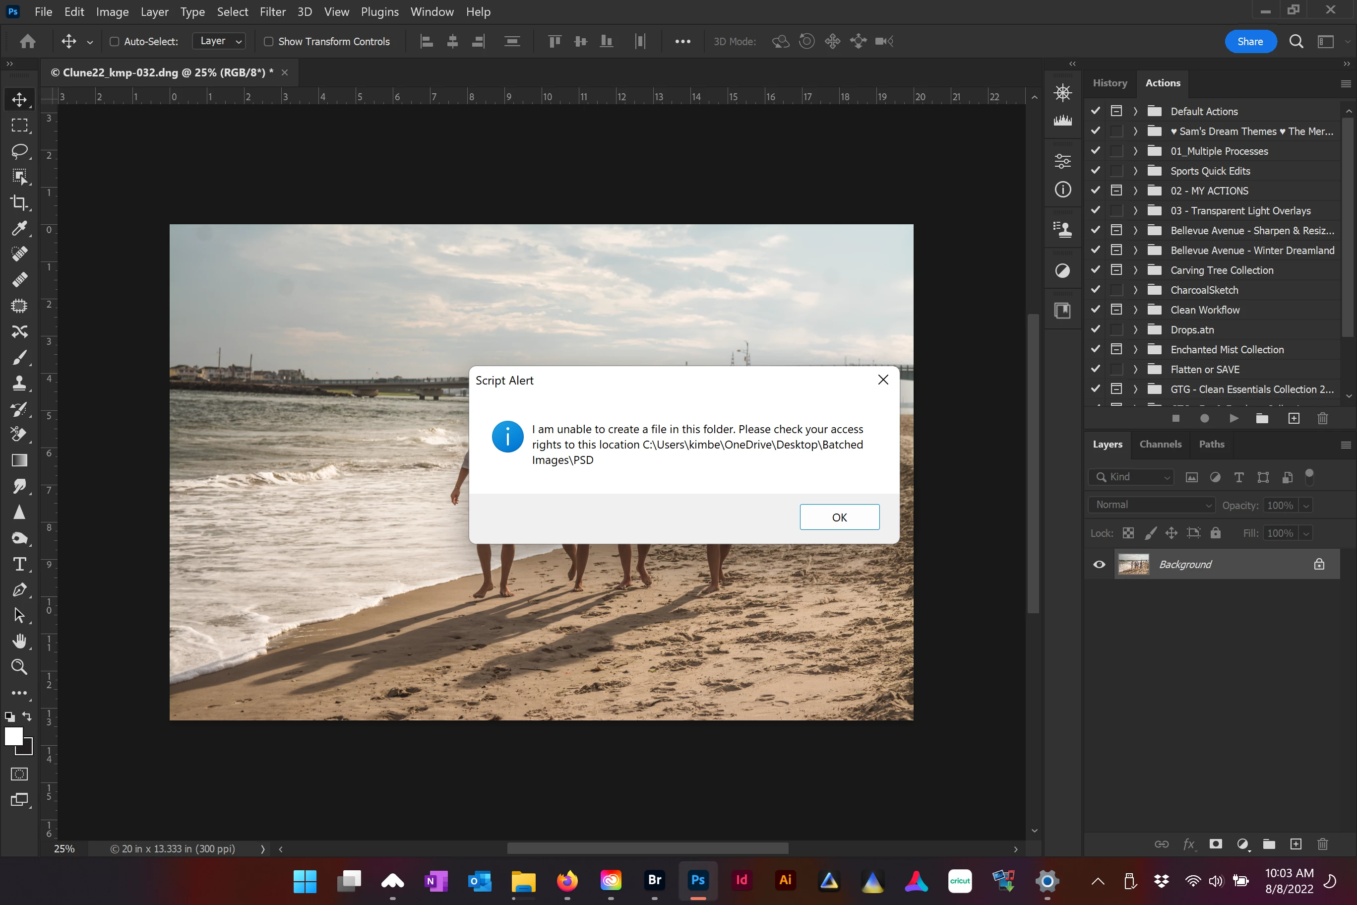Image resolution: width=1357 pixels, height=905 pixels.
Task: Enable Show Transform Controls checkbox
Action: pyautogui.click(x=268, y=42)
